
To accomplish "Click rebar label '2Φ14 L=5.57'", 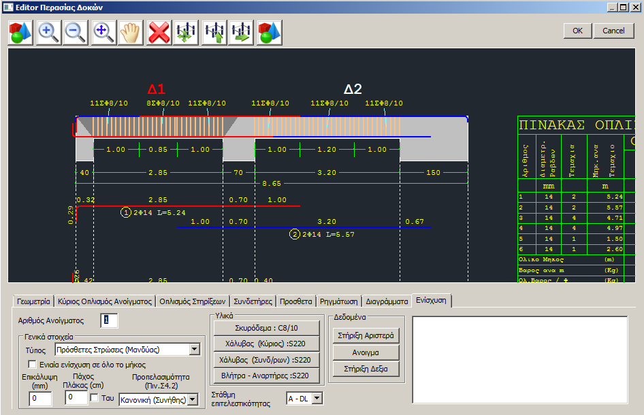I will pyautogui.click(x=328, y=235).
